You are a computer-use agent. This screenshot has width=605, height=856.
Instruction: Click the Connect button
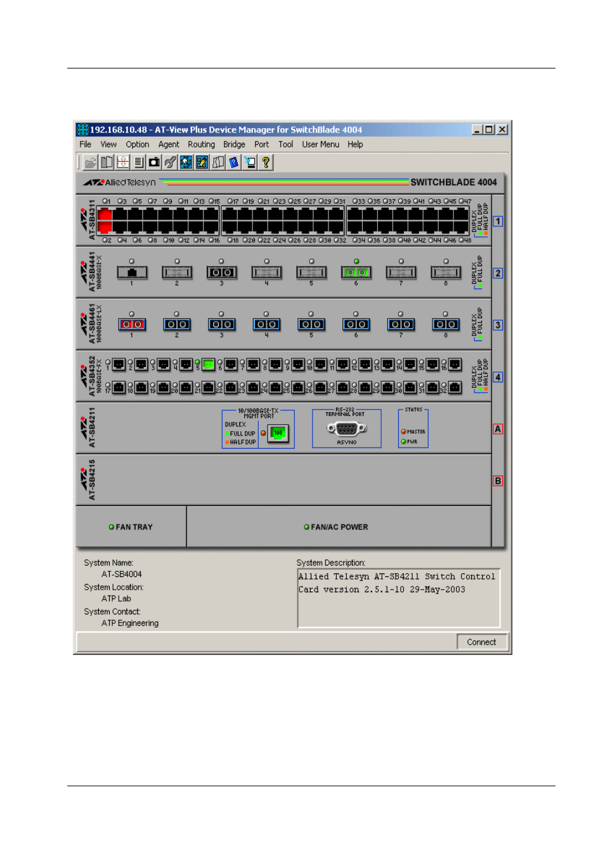point(482,642)
